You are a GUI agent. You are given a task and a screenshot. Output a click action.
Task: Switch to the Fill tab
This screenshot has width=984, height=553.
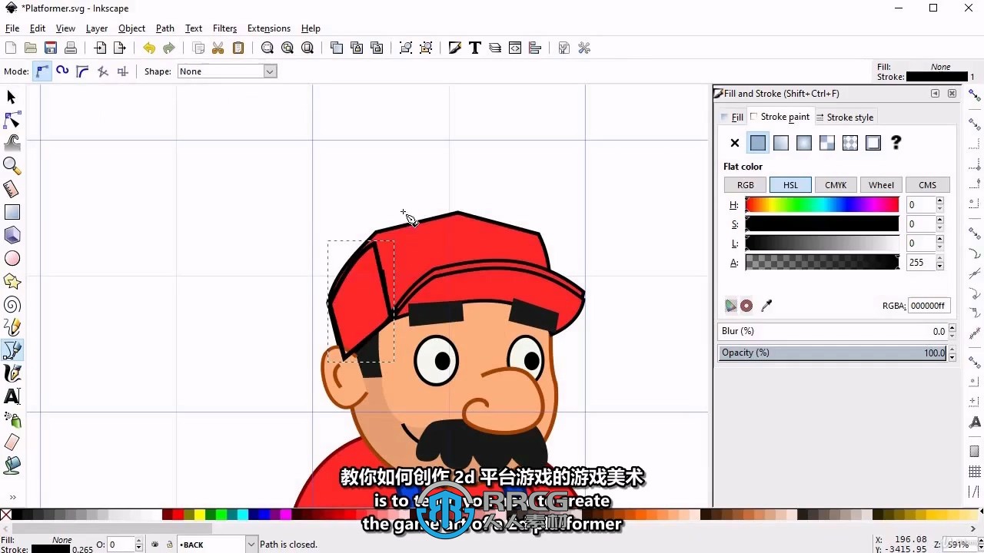click(733, 118)
